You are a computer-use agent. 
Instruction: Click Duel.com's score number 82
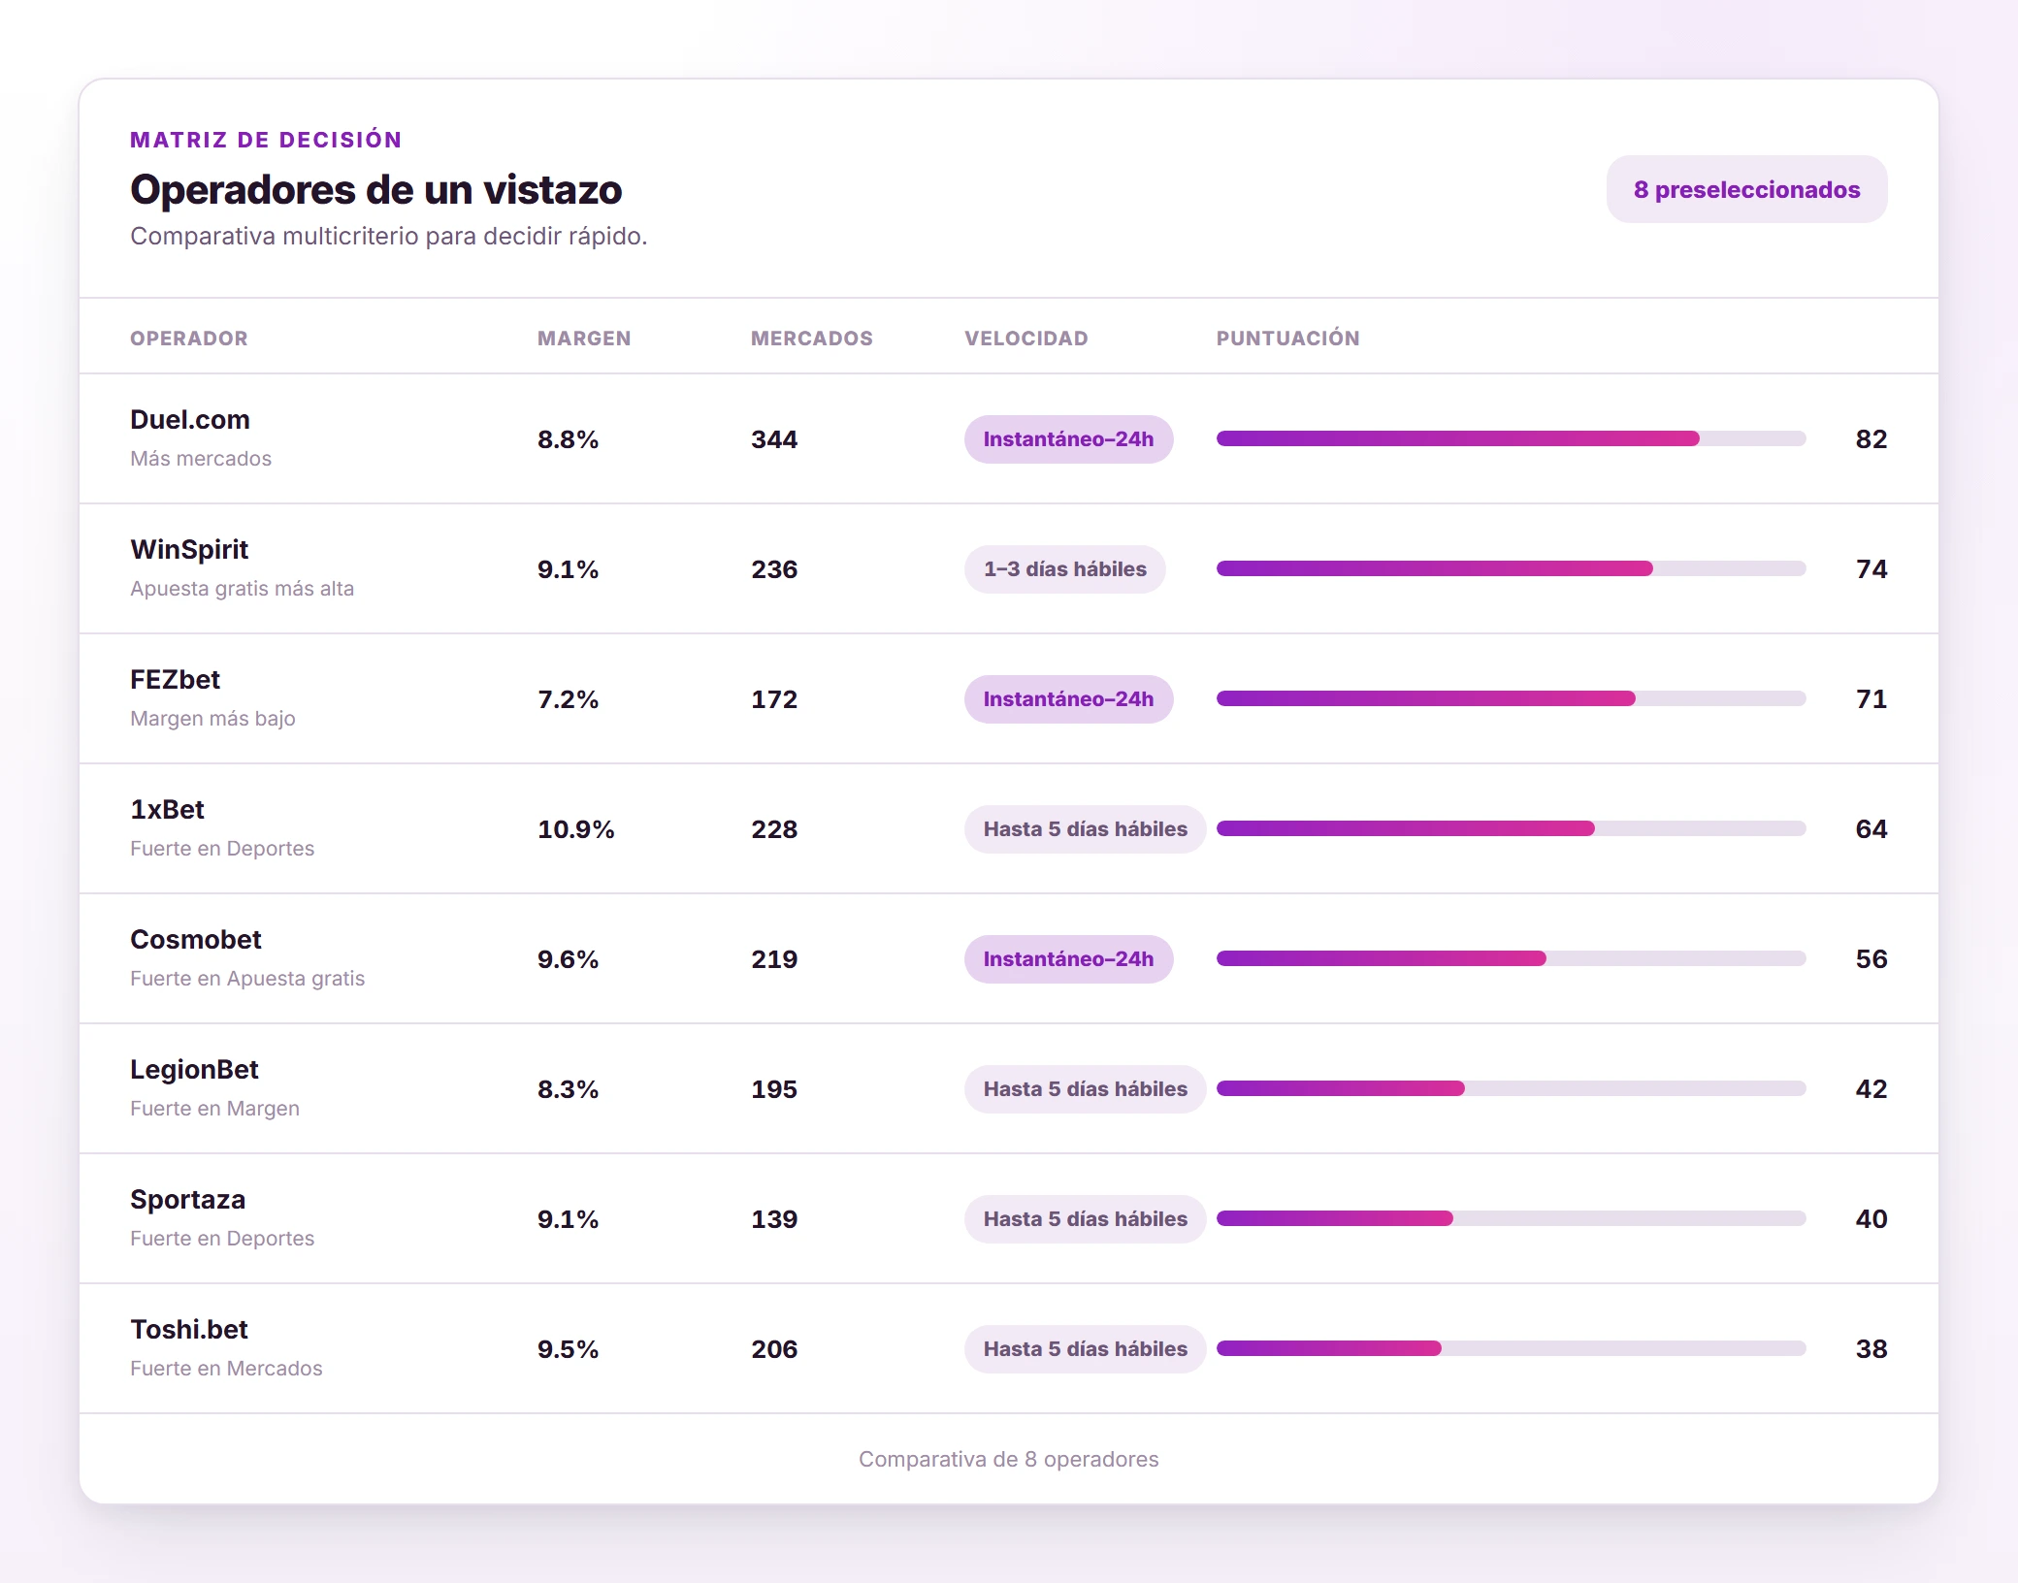click(1872, 439)
